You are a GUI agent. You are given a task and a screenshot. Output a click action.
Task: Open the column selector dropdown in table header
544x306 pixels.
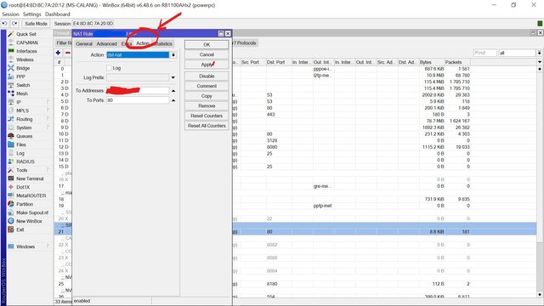coord(540,62)
